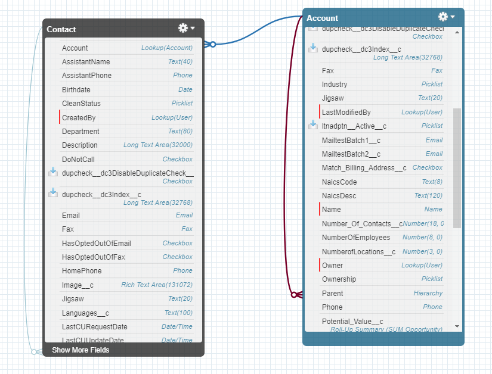
Task: Select the Image__c rich text field
Action: pos(127,285)
